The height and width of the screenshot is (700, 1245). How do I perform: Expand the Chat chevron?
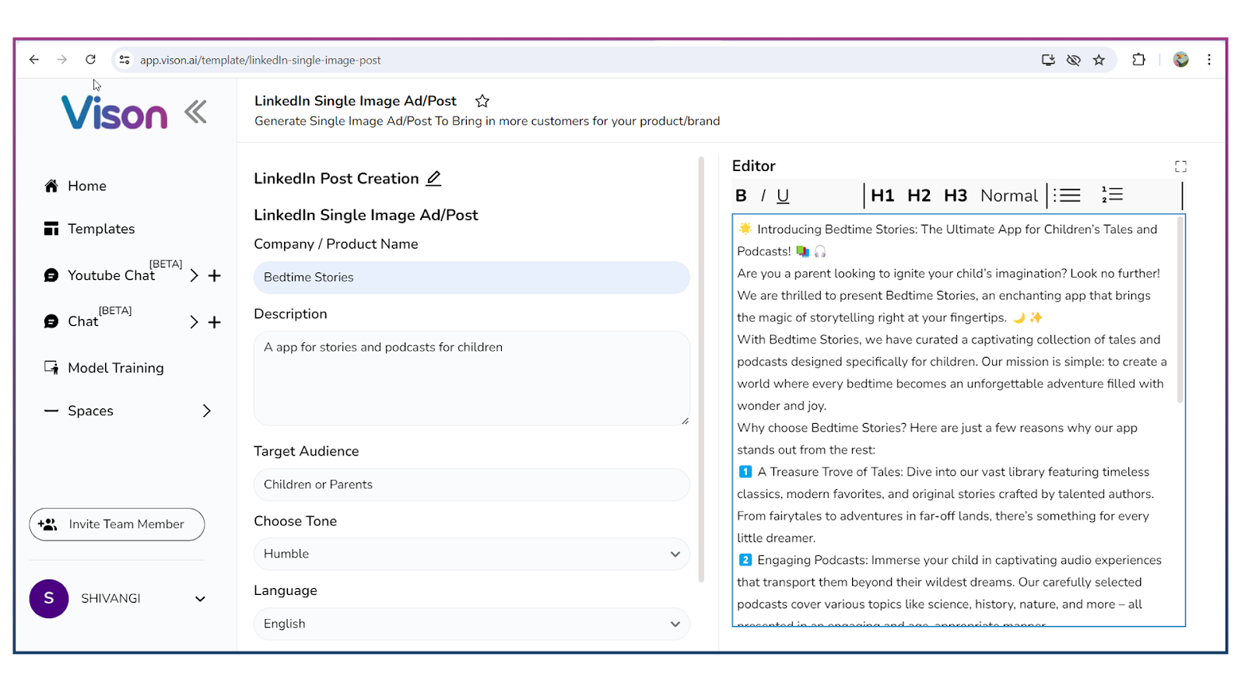[194, 322]
